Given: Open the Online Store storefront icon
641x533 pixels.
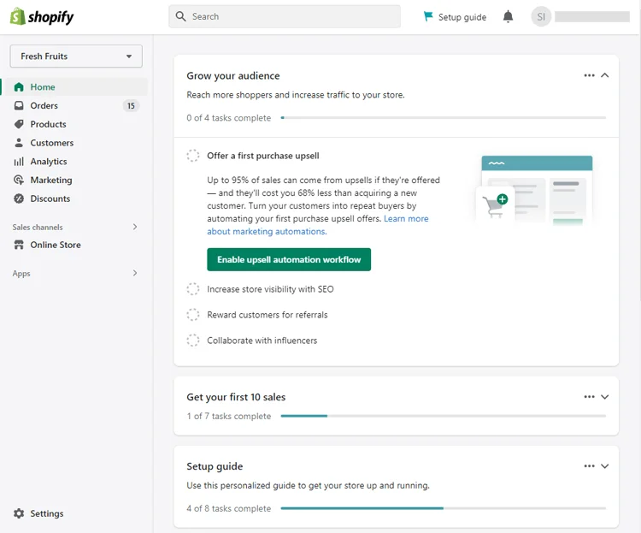Looking at the screenshot, I should [19, 245].
